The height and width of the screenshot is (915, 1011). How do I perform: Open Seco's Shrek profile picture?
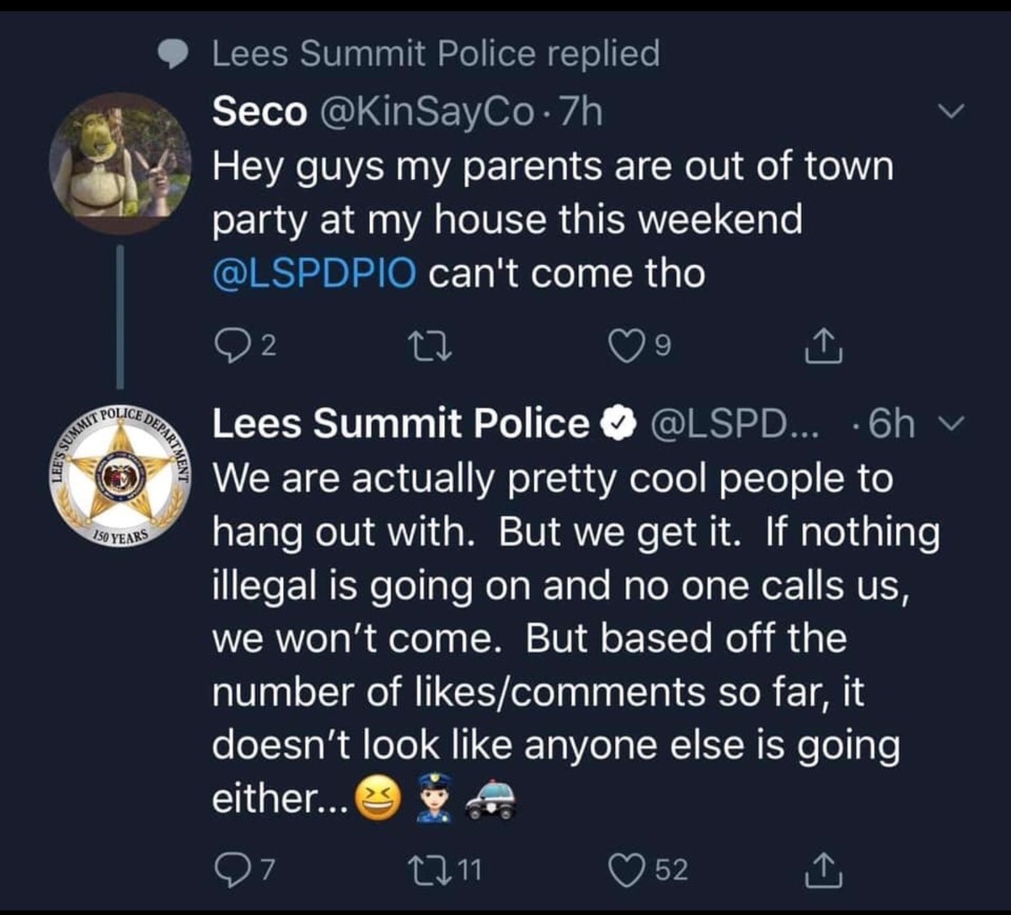coord(119,163)
